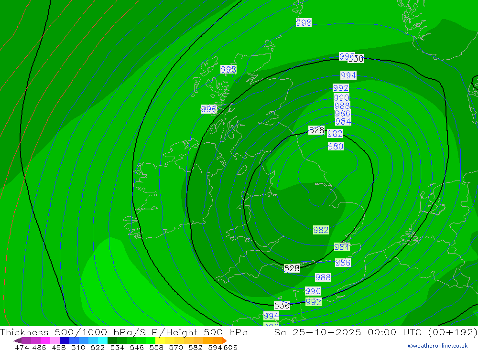The height and width of the screenshot is (350, 478).
Task: Click the cyan legend swatch
Action: (103, 340)
